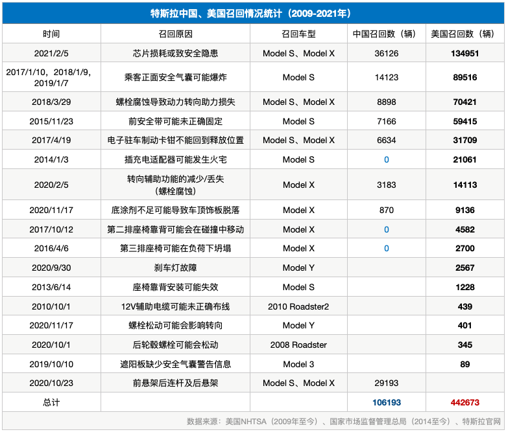
Task: Select the 召回车型 column header
Action: pyautogui.click(x=298, y=34)
